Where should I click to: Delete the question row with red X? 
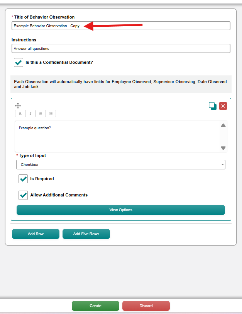pos(223,106)
